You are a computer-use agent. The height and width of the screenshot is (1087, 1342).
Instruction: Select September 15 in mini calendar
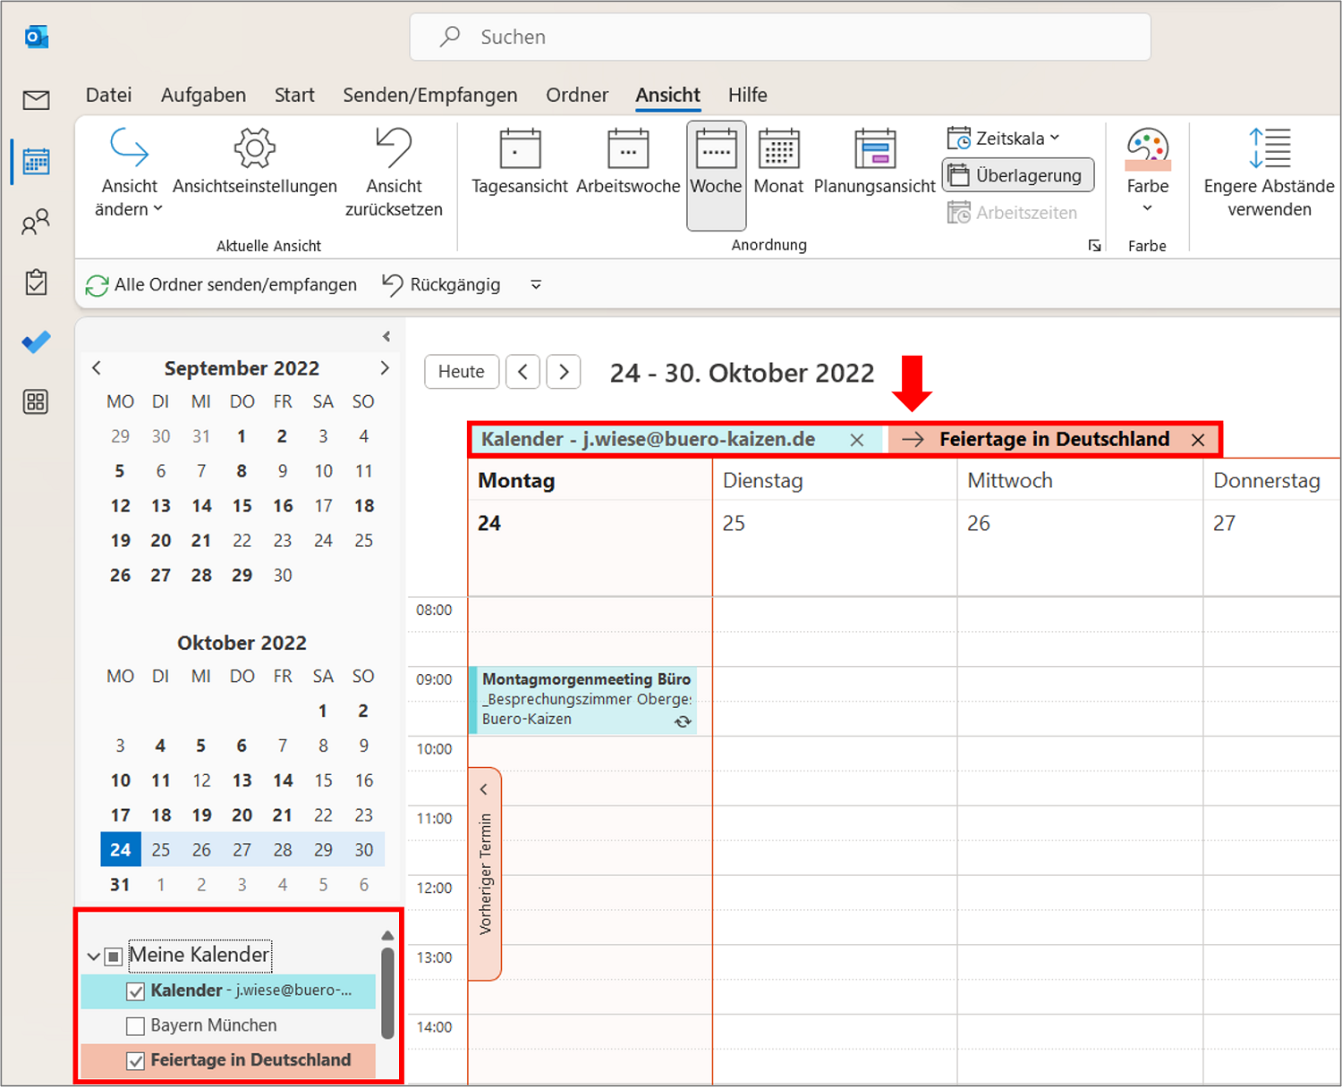coord(242,506)
